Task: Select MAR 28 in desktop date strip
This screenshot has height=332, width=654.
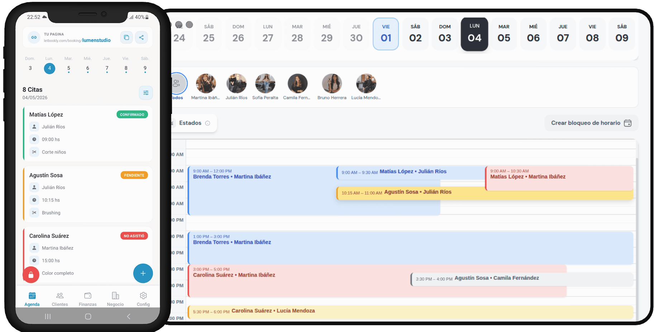Action: coord(297,34)
